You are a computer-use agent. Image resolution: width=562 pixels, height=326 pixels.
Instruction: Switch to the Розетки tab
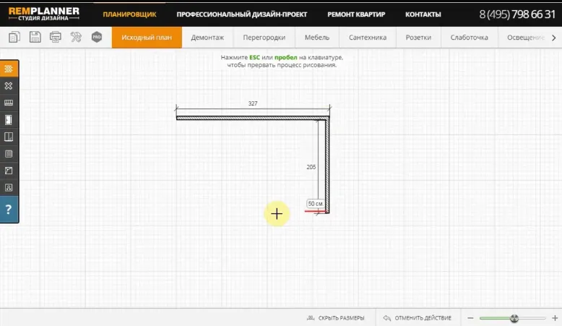(418, 38)
